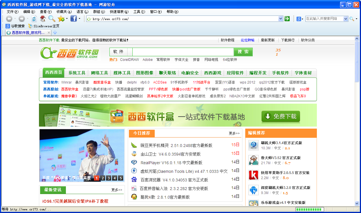Click the 金山卫士 icon in today's picks
Image resolution: width=361 pixels, height=213 pixels.
tap(134, 154)
